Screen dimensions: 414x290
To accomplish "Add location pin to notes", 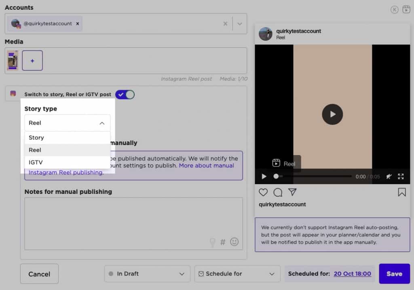I will click(x=212, y=242).
